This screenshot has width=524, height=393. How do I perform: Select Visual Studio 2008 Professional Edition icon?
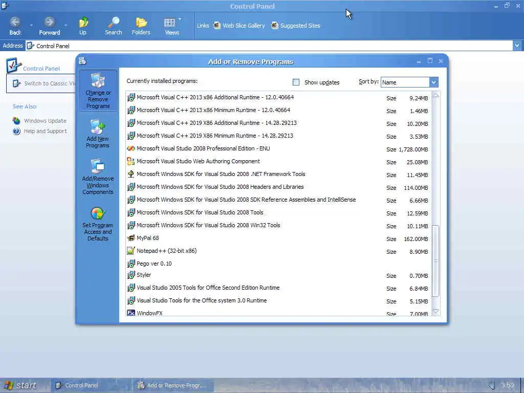pyautogui.click(x=131, y=148)
